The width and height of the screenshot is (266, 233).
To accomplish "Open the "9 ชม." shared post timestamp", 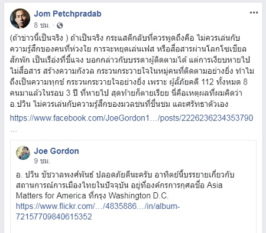I will 42,161.
